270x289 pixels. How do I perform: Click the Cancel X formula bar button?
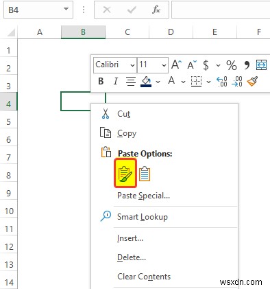click(x=107, y=10)
